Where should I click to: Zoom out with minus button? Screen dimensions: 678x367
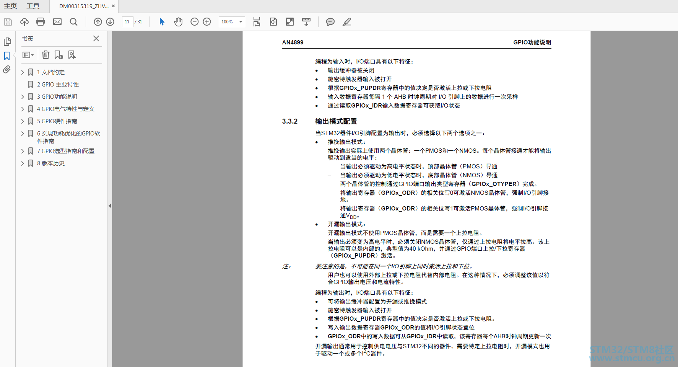click(195, 22)
